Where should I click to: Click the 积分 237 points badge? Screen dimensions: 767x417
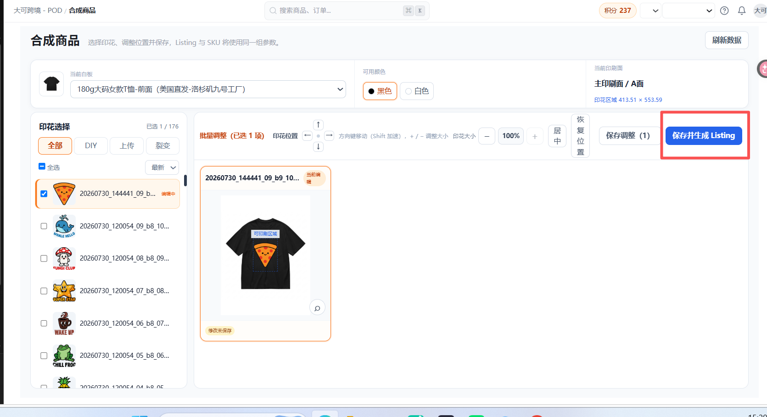click(x=618, y=11)
